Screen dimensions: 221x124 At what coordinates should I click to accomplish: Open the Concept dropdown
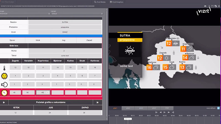pyautogui.click(x=25, y=14)
